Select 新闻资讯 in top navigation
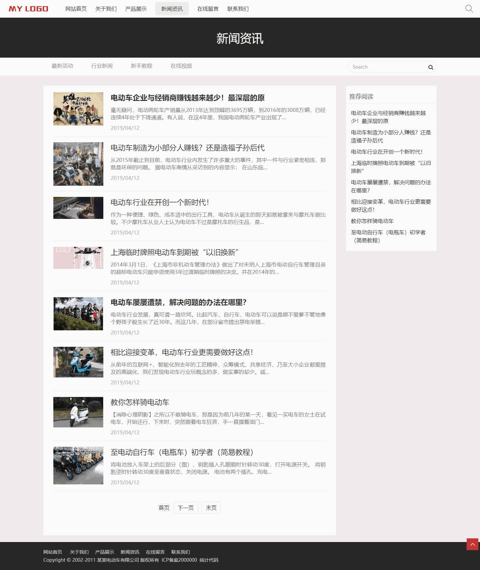The width and height of the screenshot is (480, 570). 172,9
